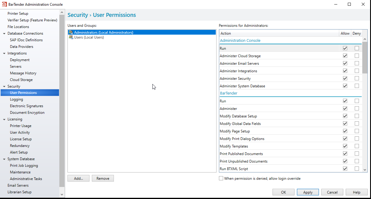Click permissions list scroll up arrow
Image resolution: width=371 pixels, height=199 pixels.
(365, 39)
